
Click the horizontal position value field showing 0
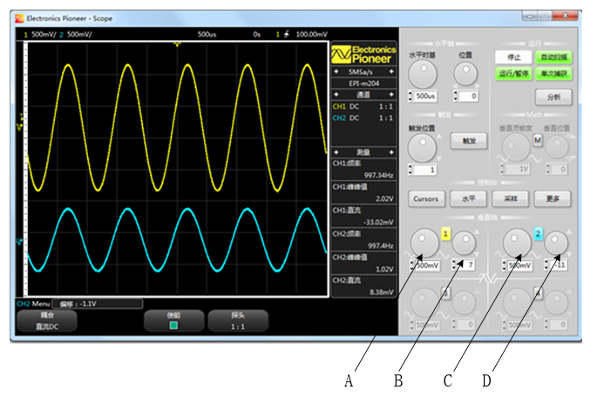point(468,96)
